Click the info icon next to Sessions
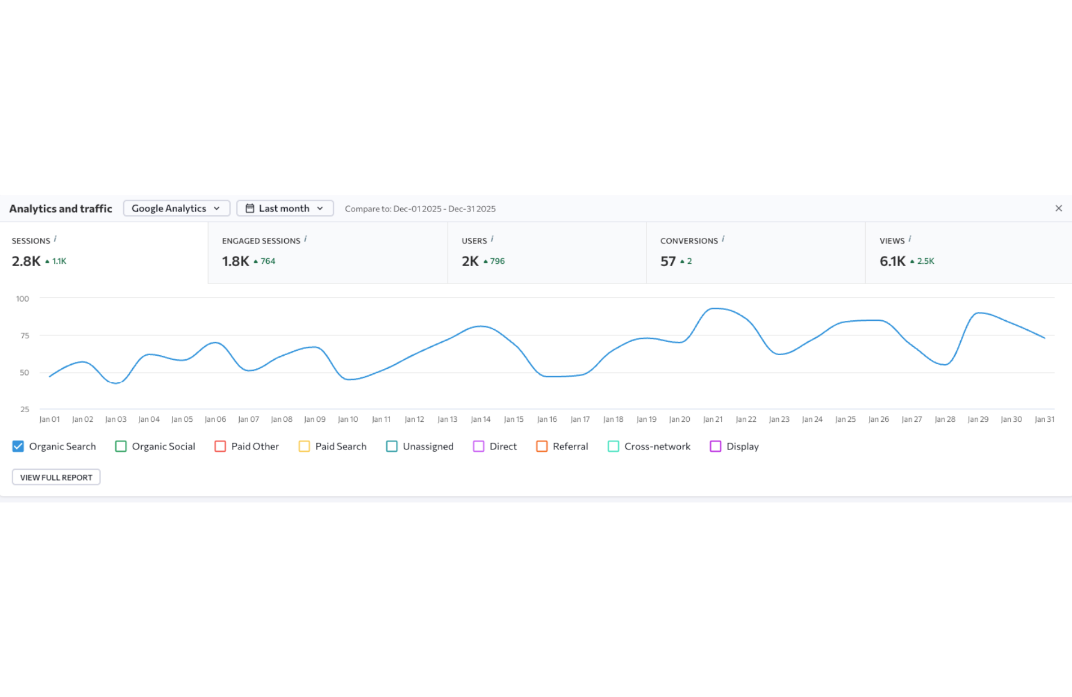1072x697 pixels. point(55,239)
